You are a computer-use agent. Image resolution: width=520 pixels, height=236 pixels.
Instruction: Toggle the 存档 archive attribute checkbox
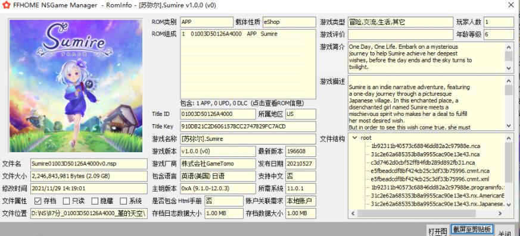click(x=38, y=201)
